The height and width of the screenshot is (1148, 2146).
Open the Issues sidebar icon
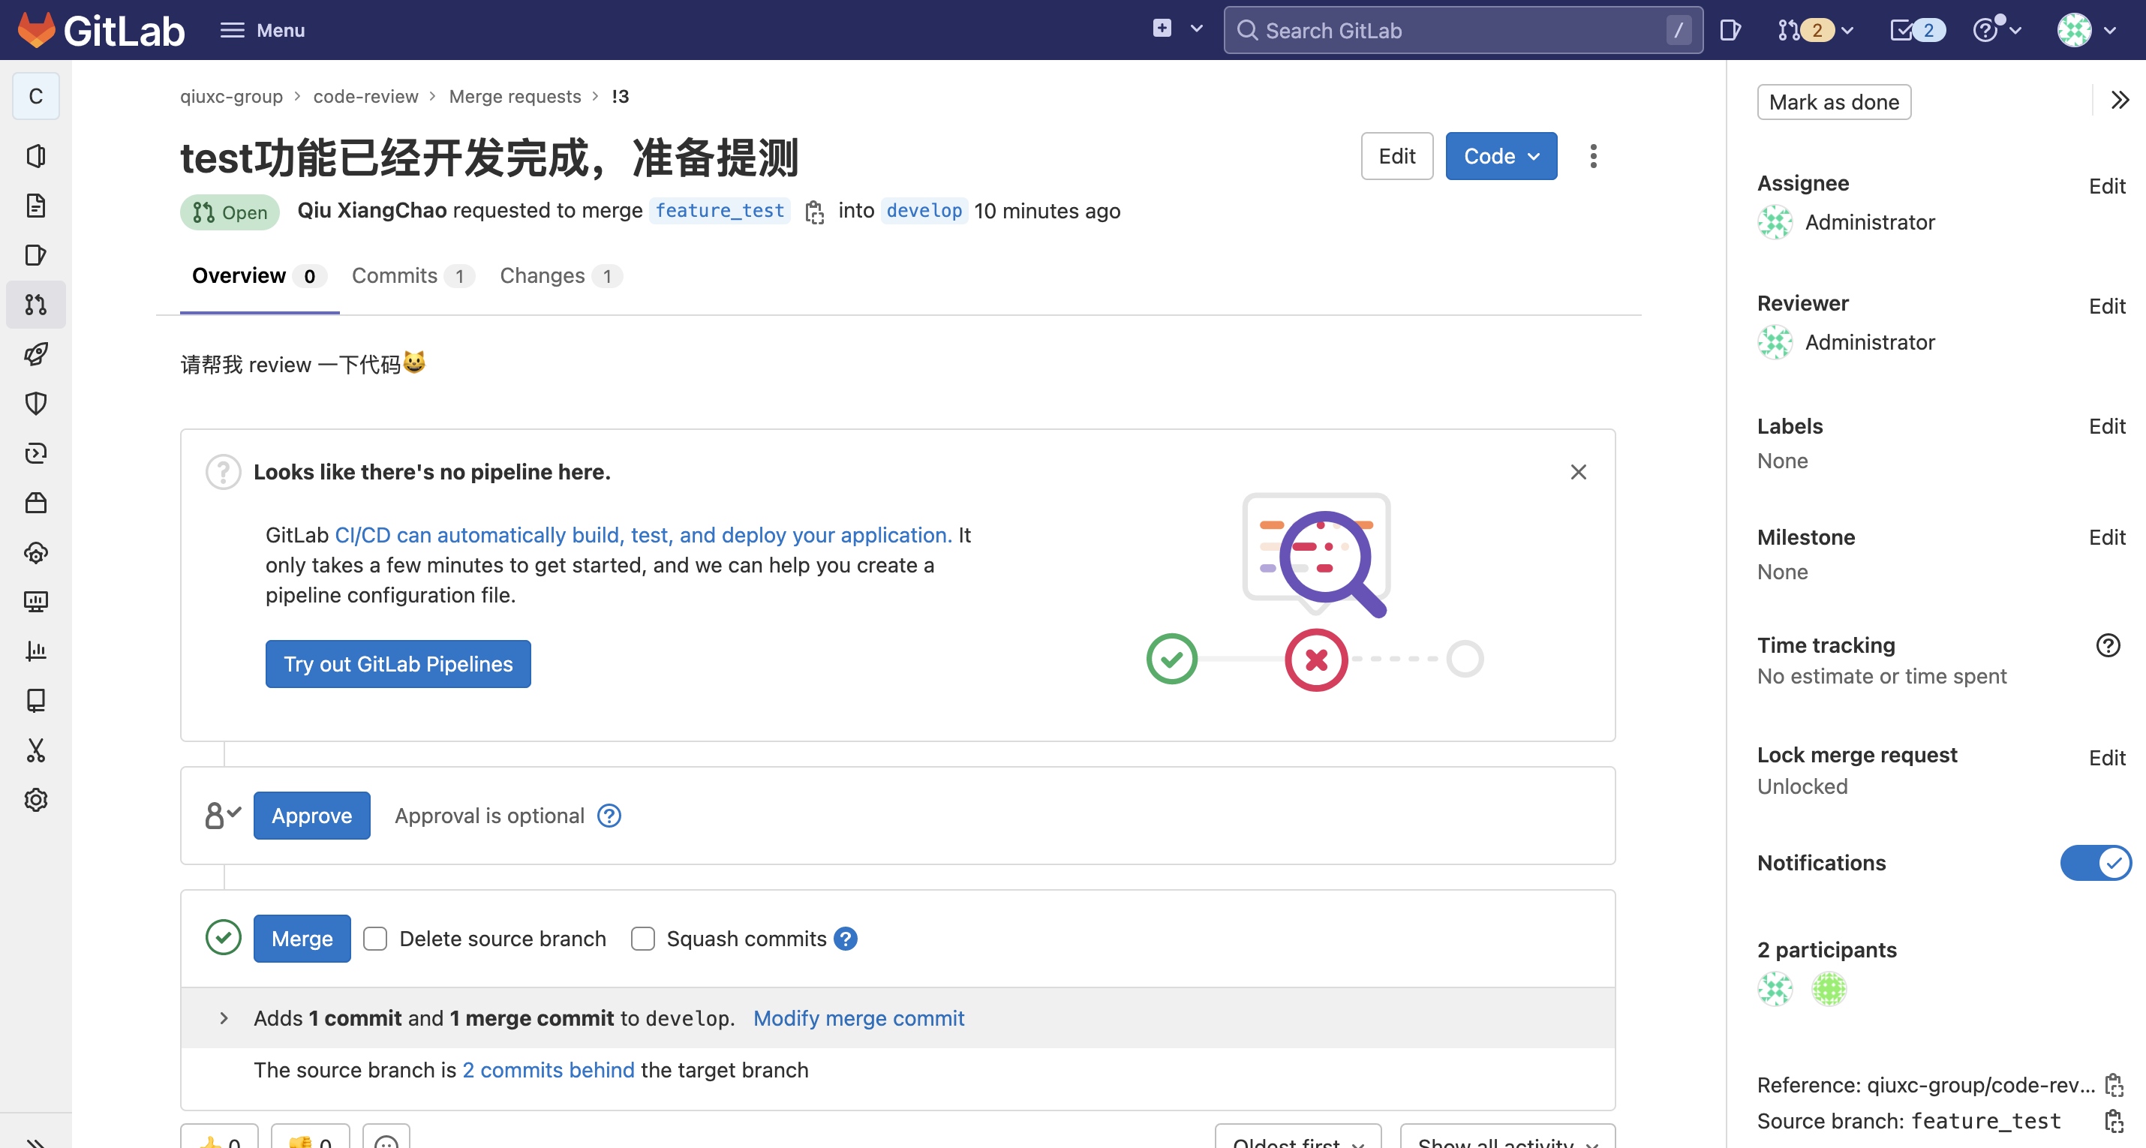pos(36,255)
